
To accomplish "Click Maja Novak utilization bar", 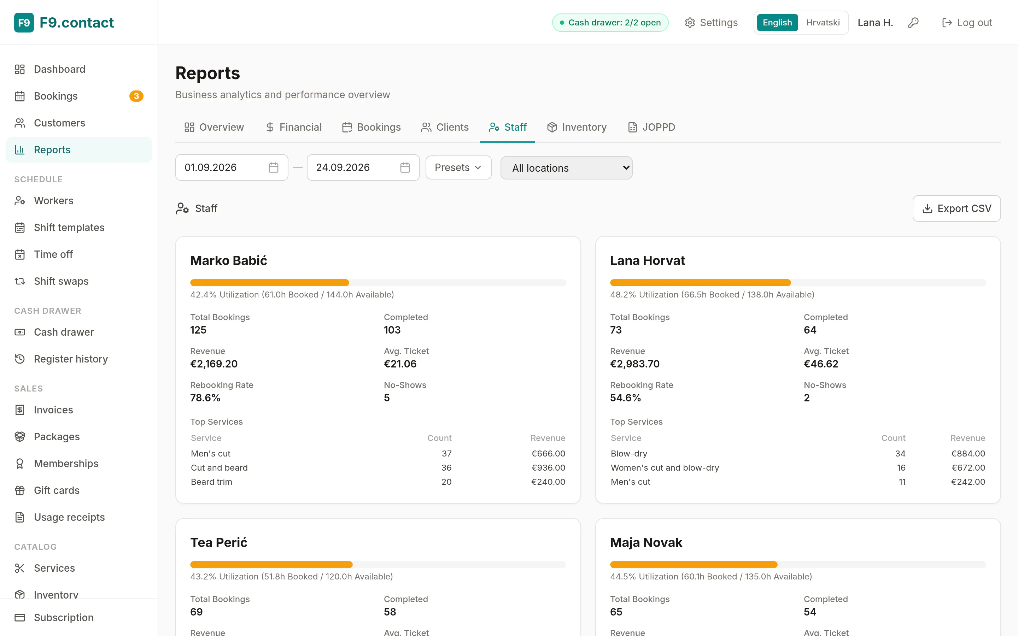I will tap(797, 565).
